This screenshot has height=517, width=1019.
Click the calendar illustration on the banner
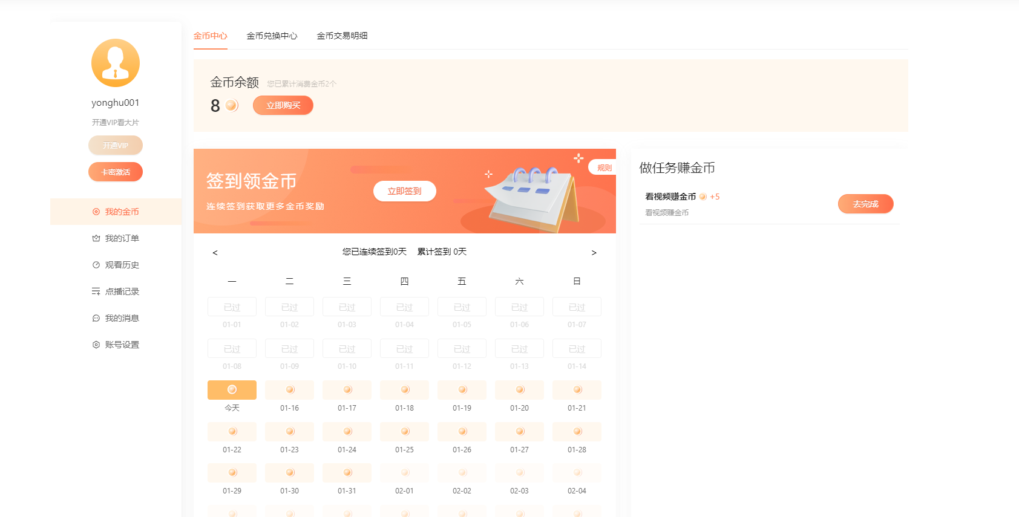tap(532, 200)
